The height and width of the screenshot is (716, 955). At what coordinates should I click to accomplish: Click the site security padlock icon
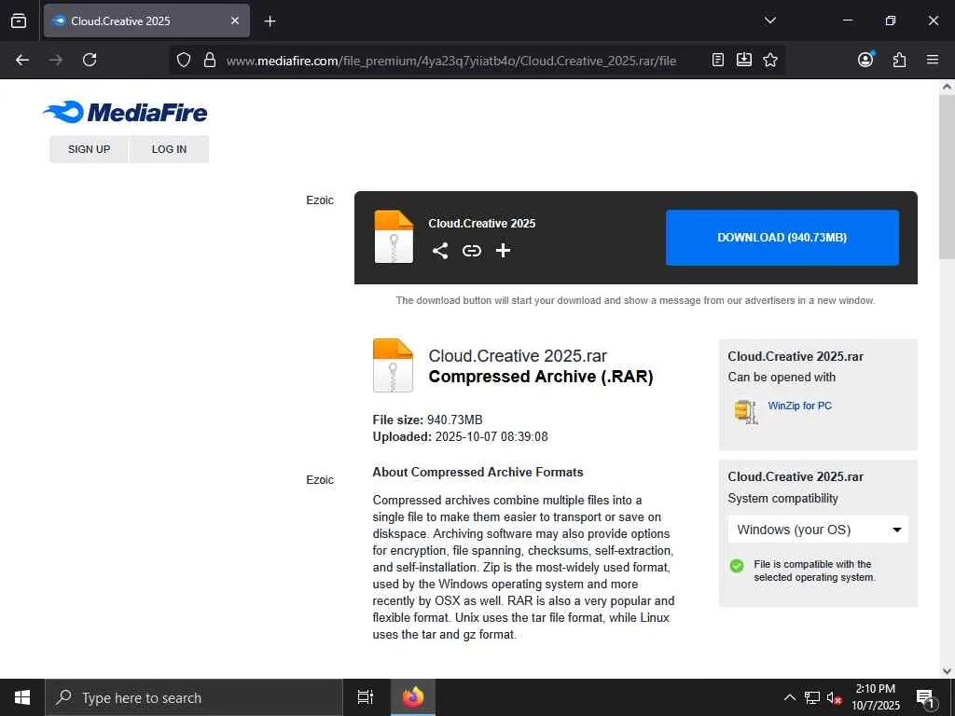point(210,60)
